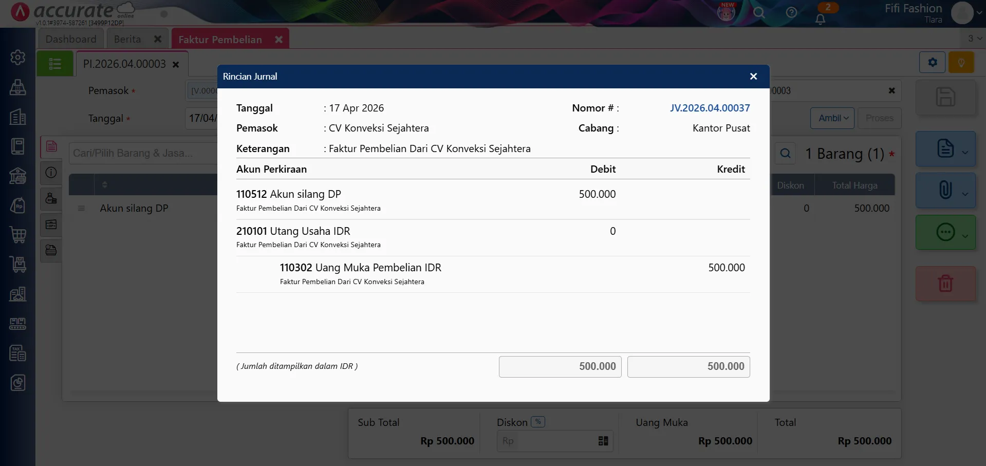This screenshot has width=986, height=466.
Task: Close the Rincian Jurnal dialog
Action: click(753, 77)
